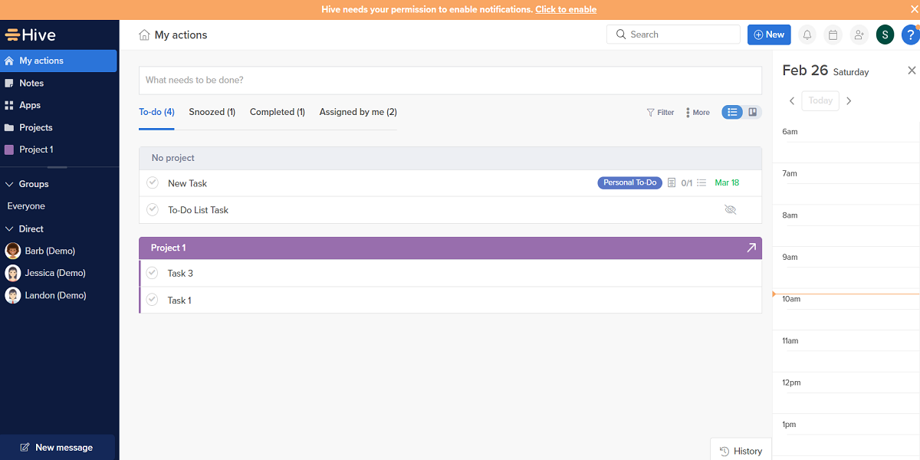Click hidden eye icon on To-Do List Task
This screenshot has width=920, height=460.
pos(730,209)
